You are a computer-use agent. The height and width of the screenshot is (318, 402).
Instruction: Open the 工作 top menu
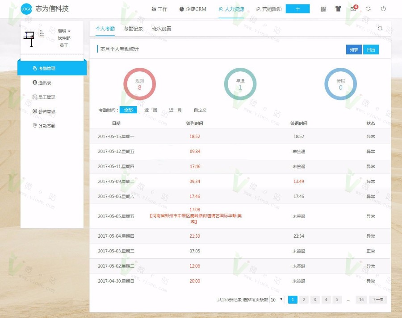pos(159,9)
